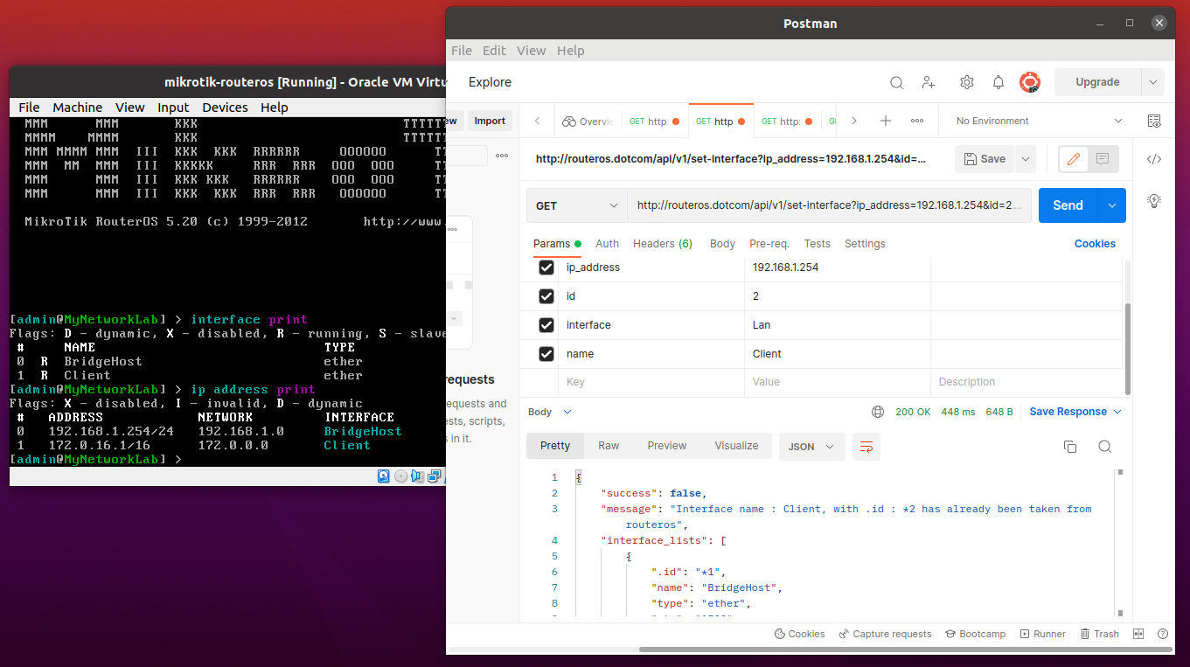Switch to the Preview response view

point(667,446)
